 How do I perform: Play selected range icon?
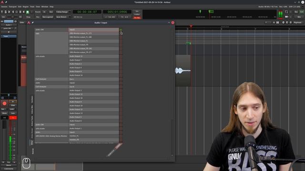pyautogui.click(x=20, y=12)
